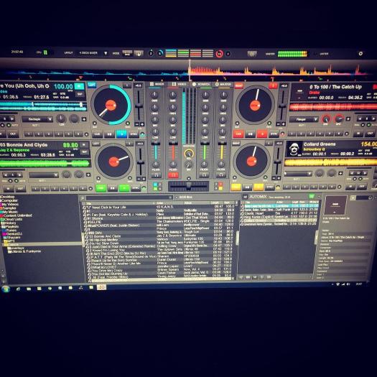The width and height of the screenshot is (377, 377).
Task: Click the yellow-ringed headphone volume knob
Action: pos(189,154)
